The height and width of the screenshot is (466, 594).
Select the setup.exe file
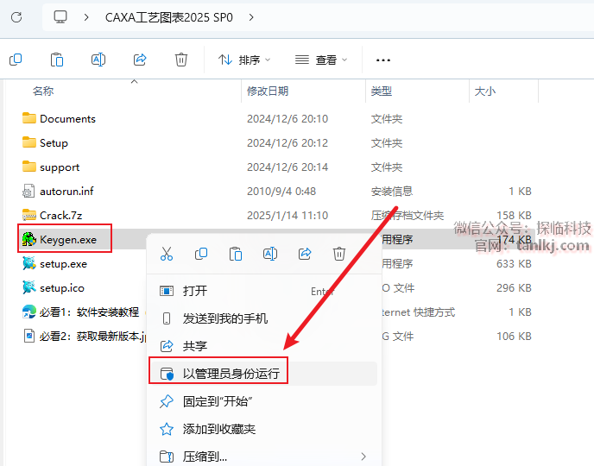pyautogui.click(x=63, y=264)
